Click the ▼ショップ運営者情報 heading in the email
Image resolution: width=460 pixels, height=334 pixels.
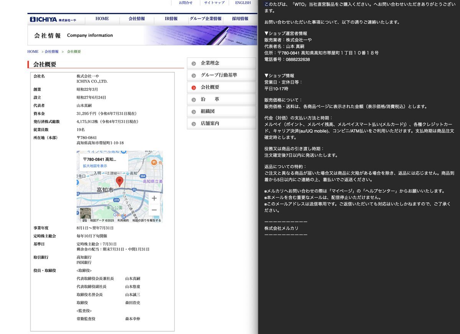286,33
